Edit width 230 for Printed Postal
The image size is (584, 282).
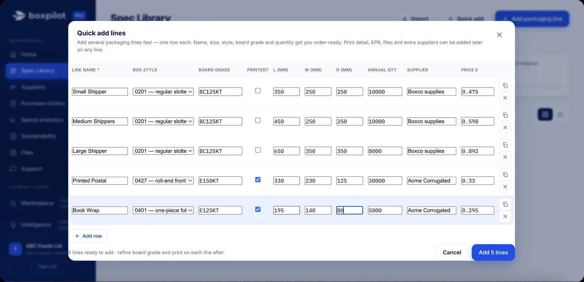318,180
